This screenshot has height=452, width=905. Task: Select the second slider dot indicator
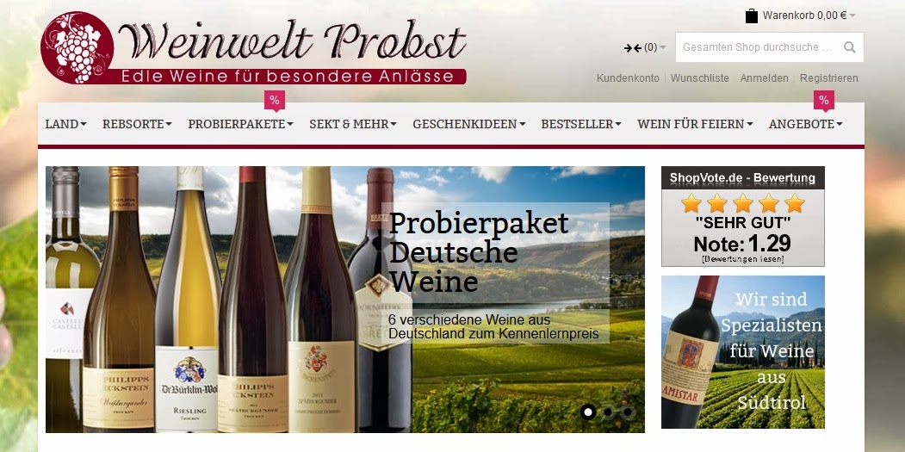pyautogui.click(x=608, y=412)
